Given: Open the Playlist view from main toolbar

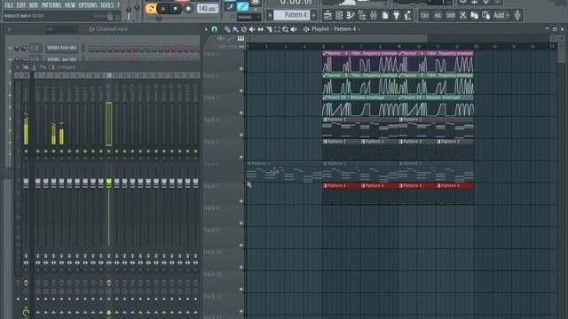Looking at the screenshot, I should point(327,15).
